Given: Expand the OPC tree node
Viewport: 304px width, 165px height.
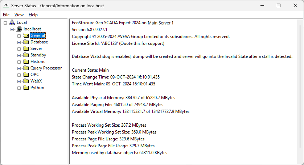Looking at the screenshot, I should (x=19, y=75).
